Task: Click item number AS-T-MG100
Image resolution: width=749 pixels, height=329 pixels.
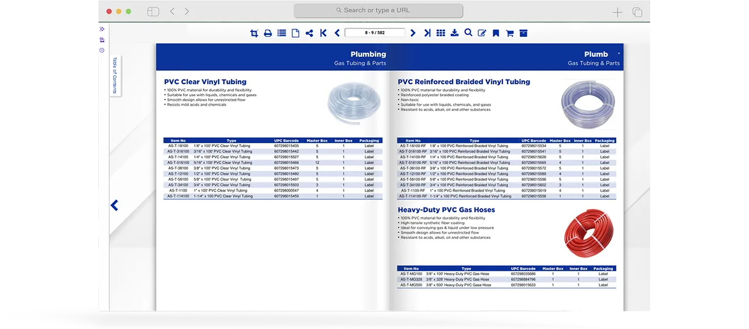Action: [x=411, y=274]
